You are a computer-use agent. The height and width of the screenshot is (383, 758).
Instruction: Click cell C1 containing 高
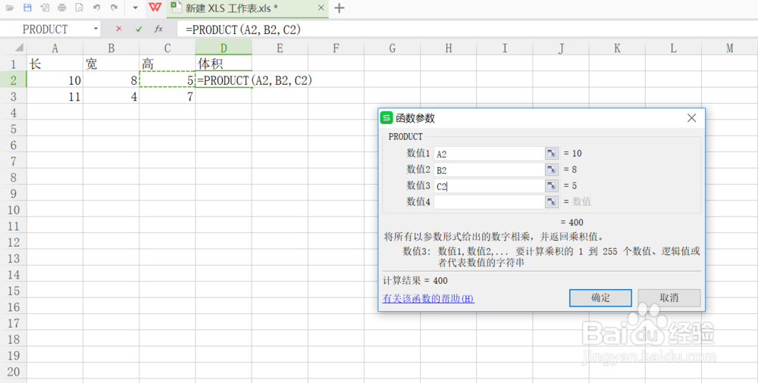[x=168, y=64]
